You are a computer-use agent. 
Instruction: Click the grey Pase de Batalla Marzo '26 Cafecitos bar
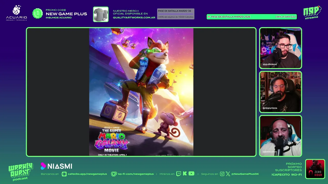click(176, 14)
